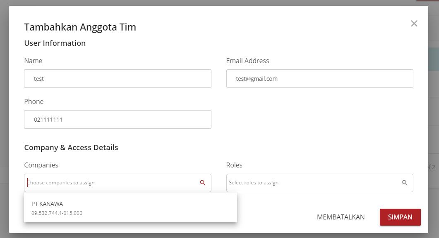Focus the Phone input with 021111111
Image resolution: width=439 pixels, height=238 pixels.
[118, 119]
